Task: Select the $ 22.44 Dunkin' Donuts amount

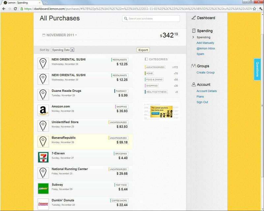Action: (x=122, y=205)
